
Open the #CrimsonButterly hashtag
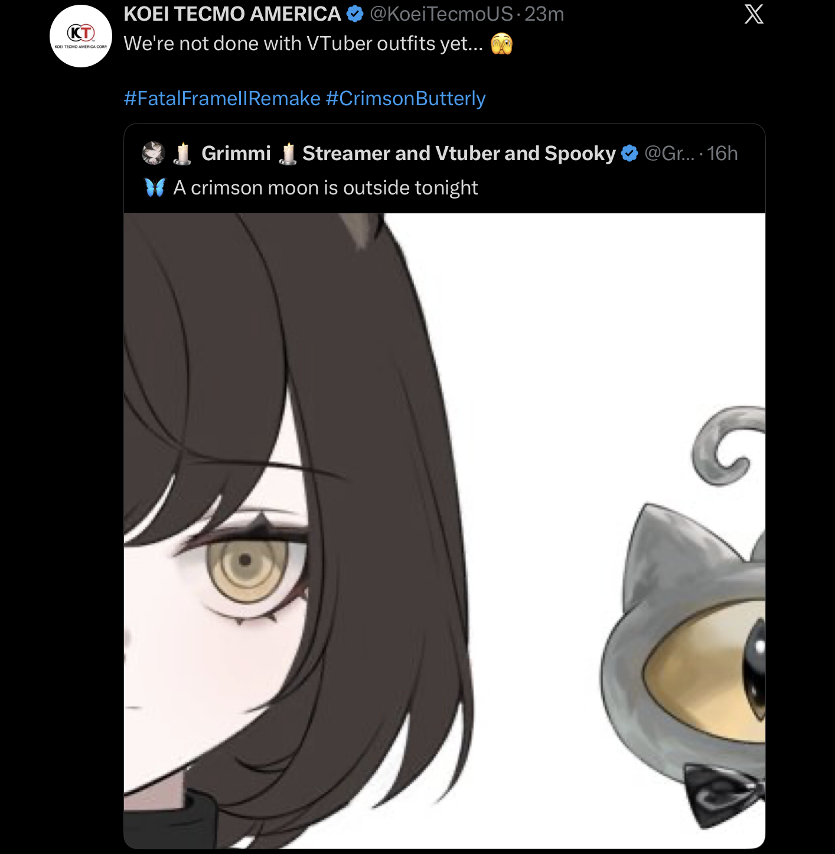click(406, 98)
